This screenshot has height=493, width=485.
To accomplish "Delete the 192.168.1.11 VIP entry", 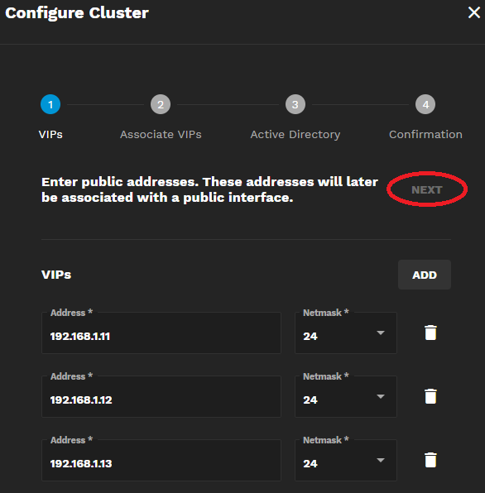I will coord(430,333).
